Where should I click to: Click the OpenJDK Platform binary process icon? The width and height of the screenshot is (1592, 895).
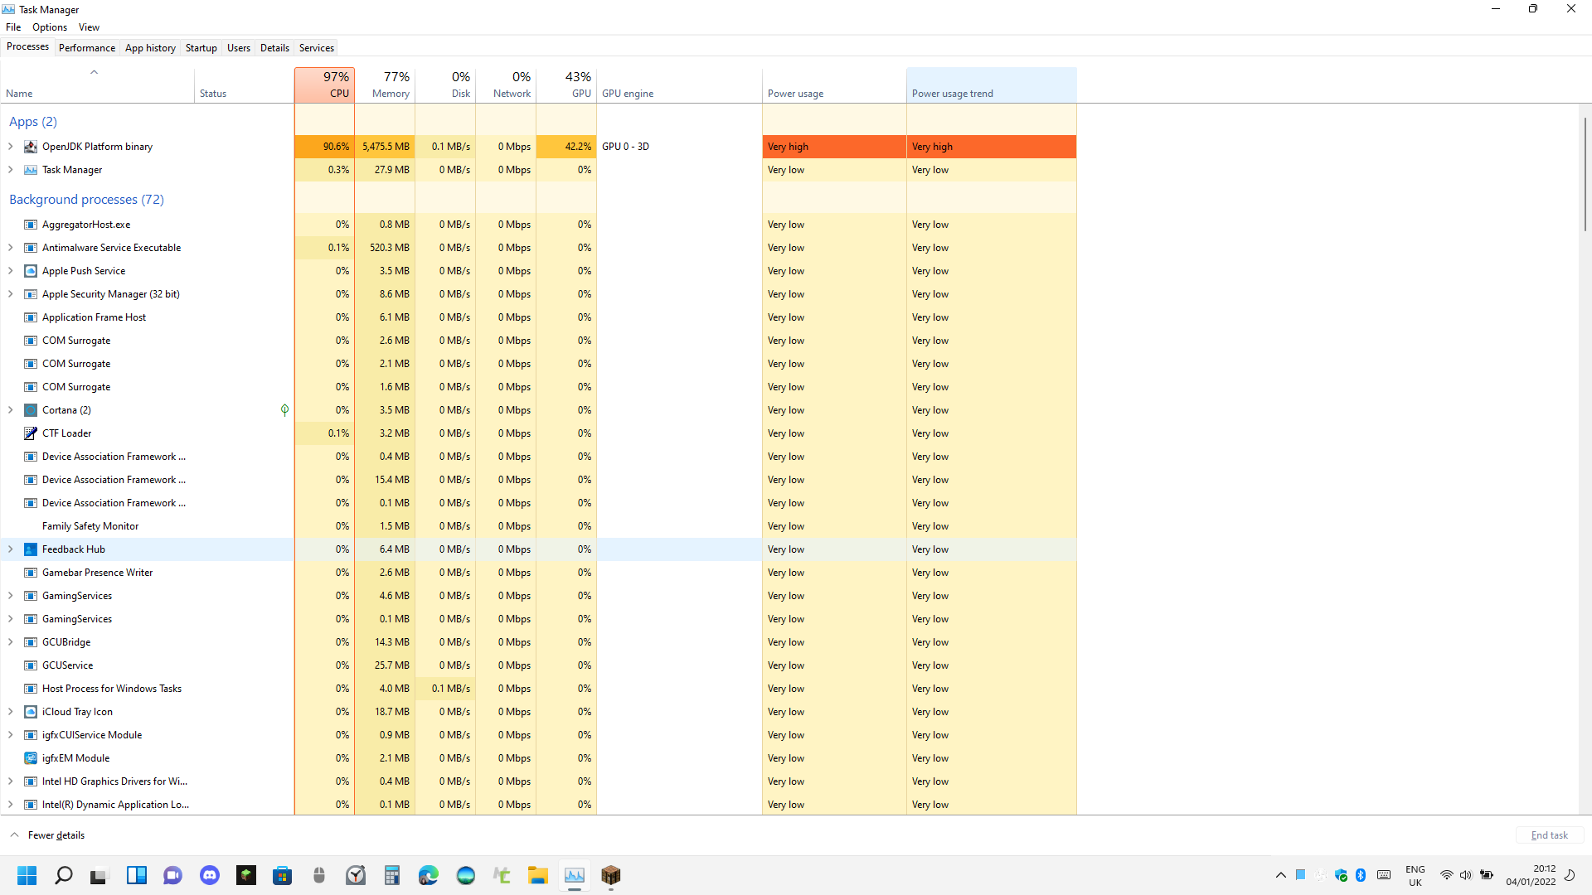(31, 147)
